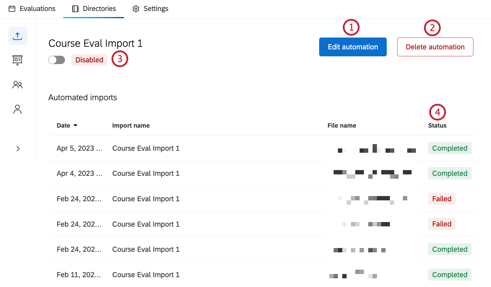Click the highlighted upload icon at sidebar top

pos(18,36)
